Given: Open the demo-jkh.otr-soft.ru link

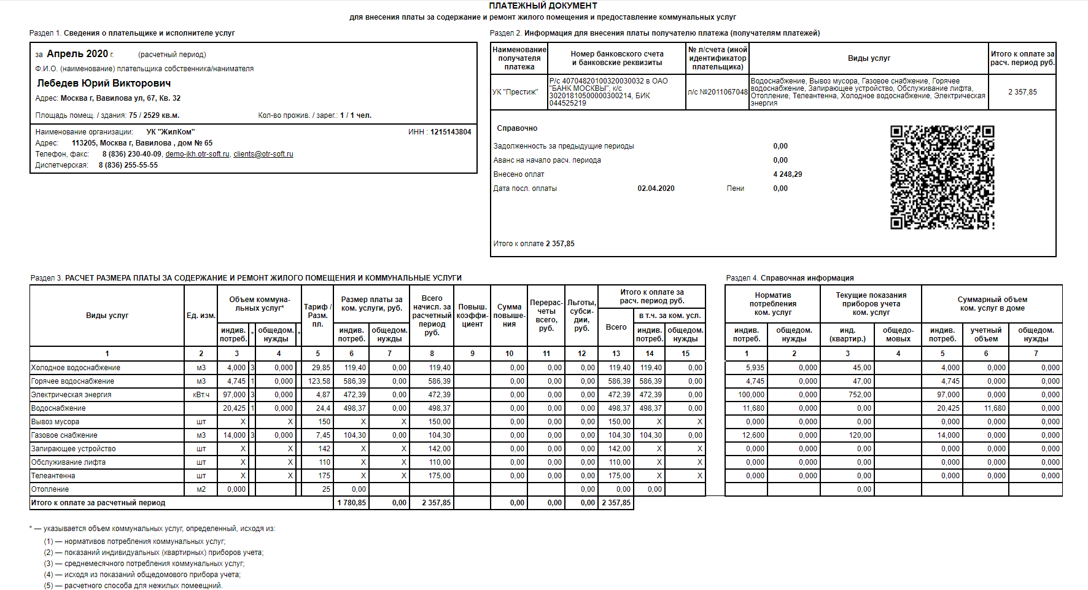Looking at the screenshot, I should point(197,154).
